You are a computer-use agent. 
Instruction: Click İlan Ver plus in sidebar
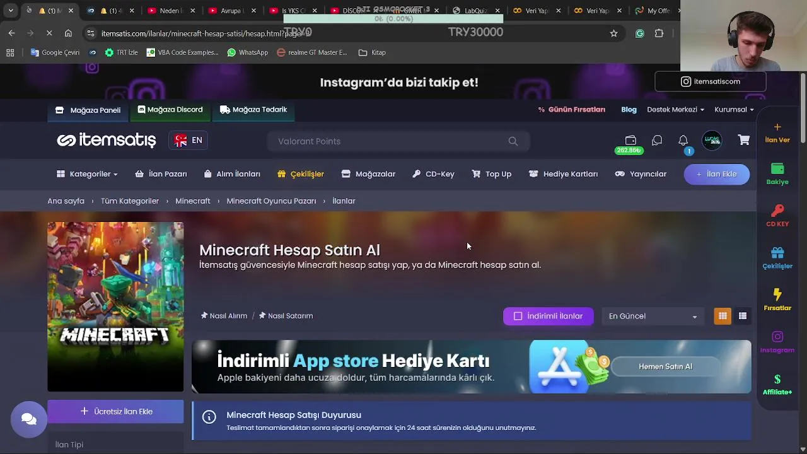pyautogui.click(x=777, y=133)
